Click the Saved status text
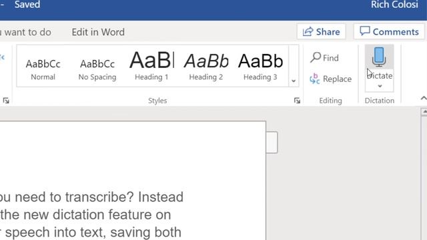The image size is (427, 240). tap(27, 5)
